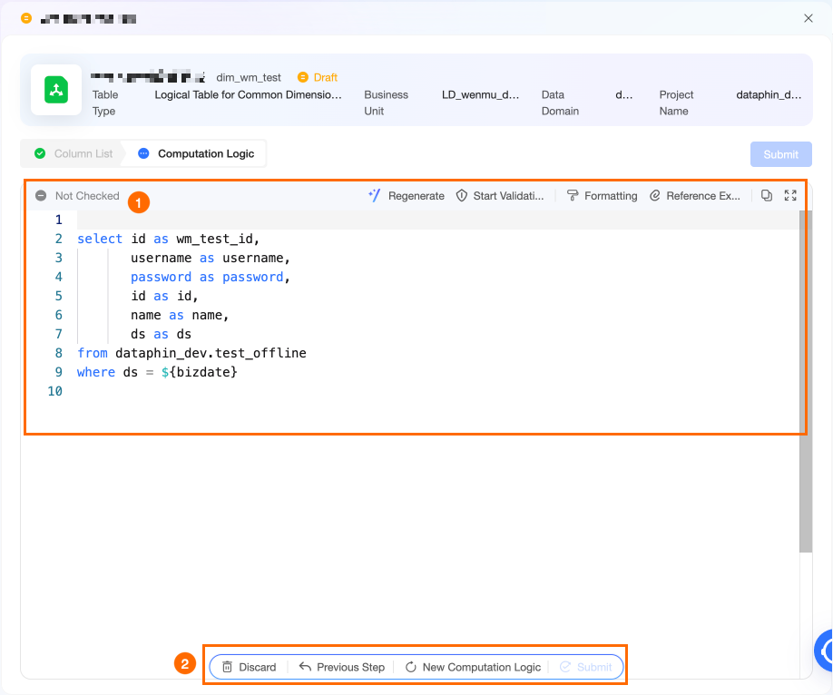
Task: Open the blue floating assistant icon
Action: [x=826, y=650]
